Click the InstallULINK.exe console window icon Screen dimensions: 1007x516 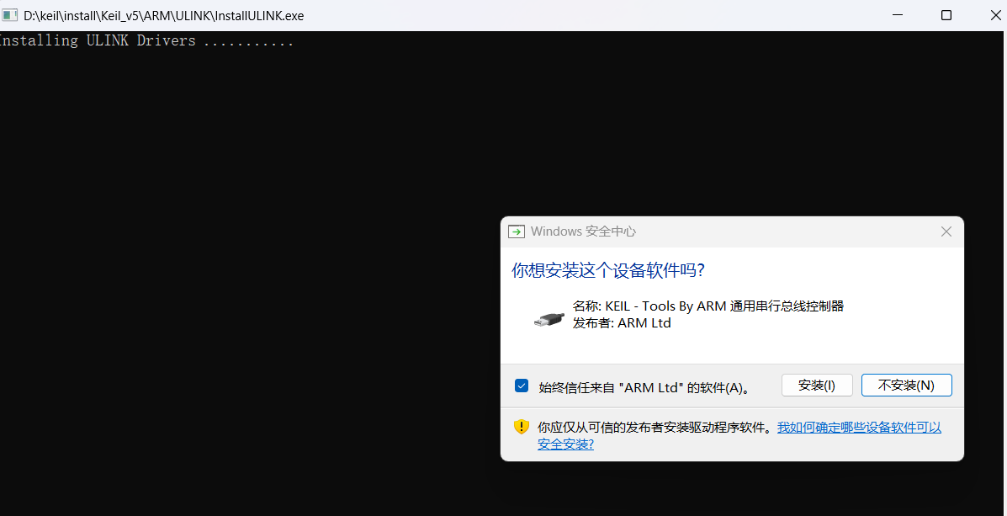point(9,15)
